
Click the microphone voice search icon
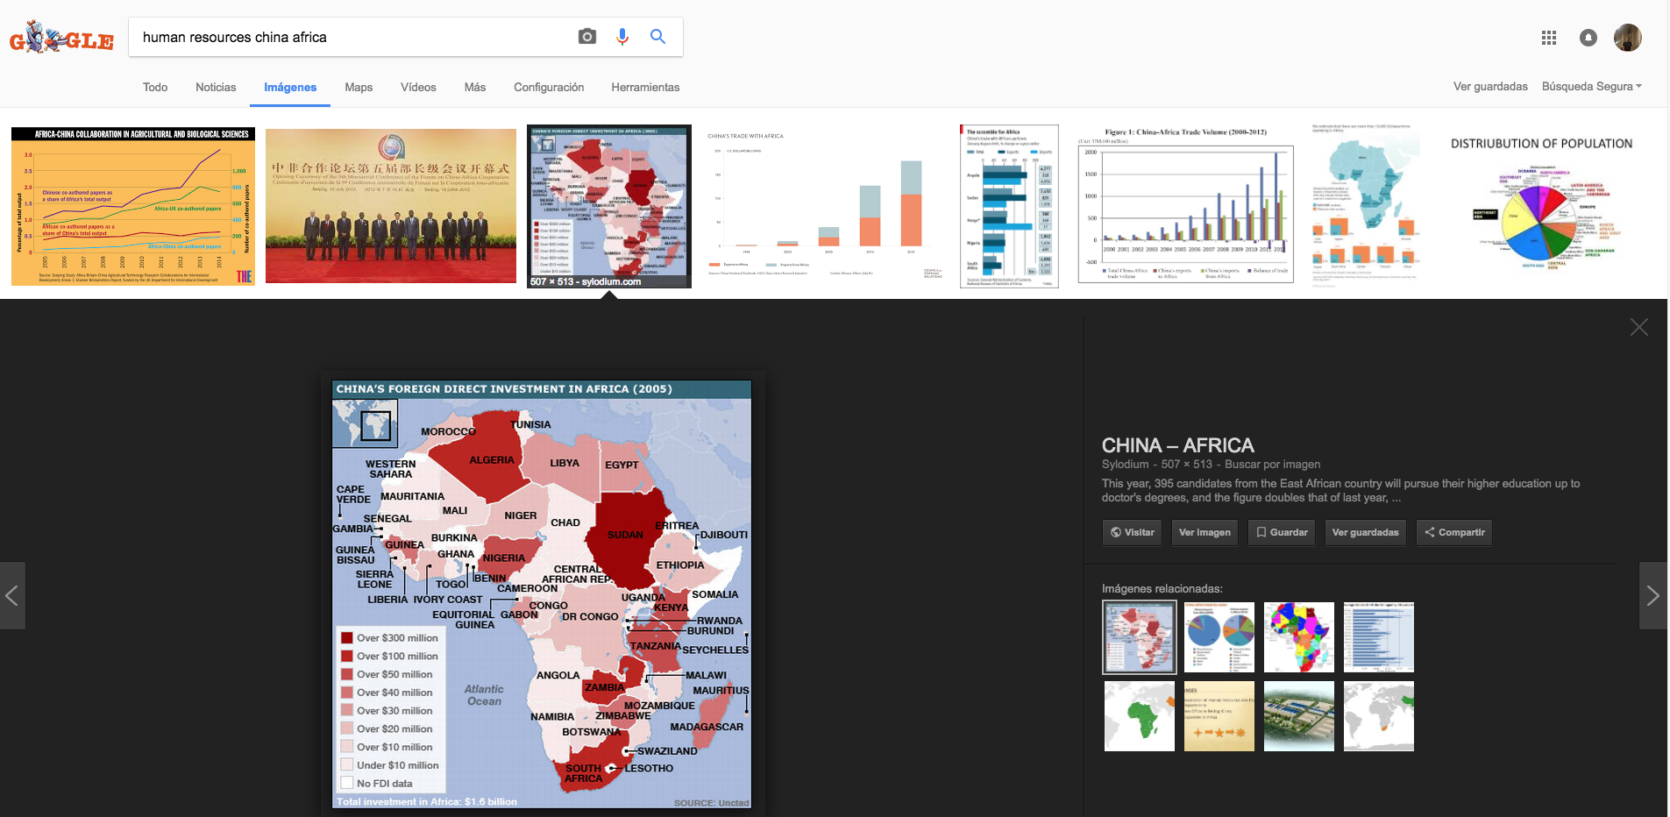(x=622, y=37)
